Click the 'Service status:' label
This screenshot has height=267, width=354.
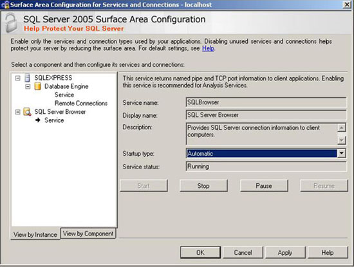click(x=141, y=167)
